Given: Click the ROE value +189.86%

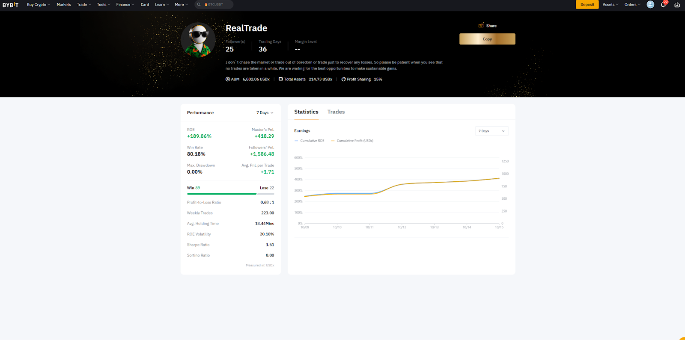Looking at the screenshot, I should pos(199,136).
